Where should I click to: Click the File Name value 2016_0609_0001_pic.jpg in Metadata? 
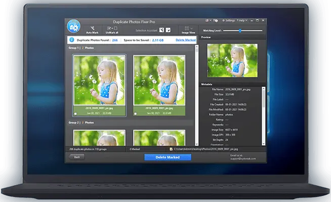click(x=238, y=89)
